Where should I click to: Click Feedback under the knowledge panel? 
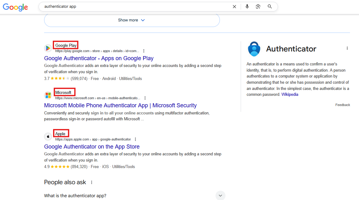pos(343,105)
